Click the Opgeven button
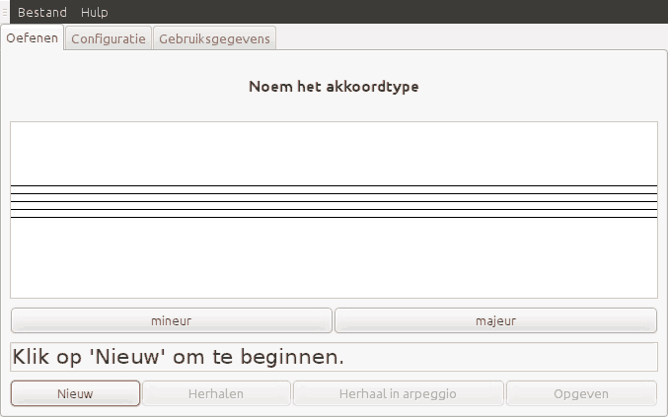Image resolution: width=668 pixels, height=417 pixels. point(581,393)
